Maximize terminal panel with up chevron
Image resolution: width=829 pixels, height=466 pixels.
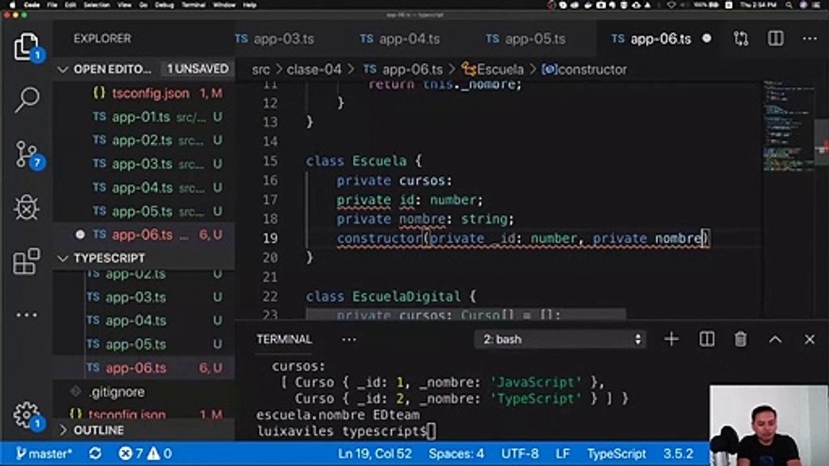coord(775,339)
